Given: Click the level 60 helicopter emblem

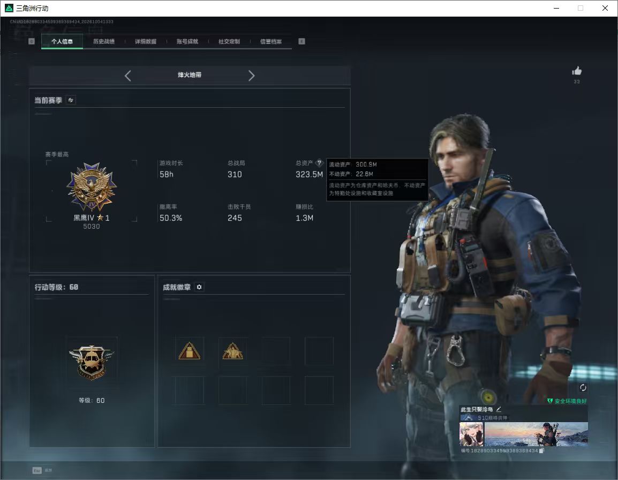Looking at the screenshot, I should pyautogui.click(x=92, y=361).
